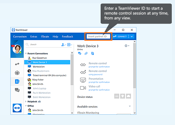Start chat with Work Device 3
Image resolution: width=175 pixels, height=125 pixels.
[x=80, y=54]
